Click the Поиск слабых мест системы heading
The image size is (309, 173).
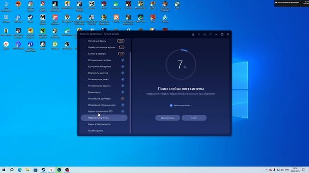click(181, 88)
